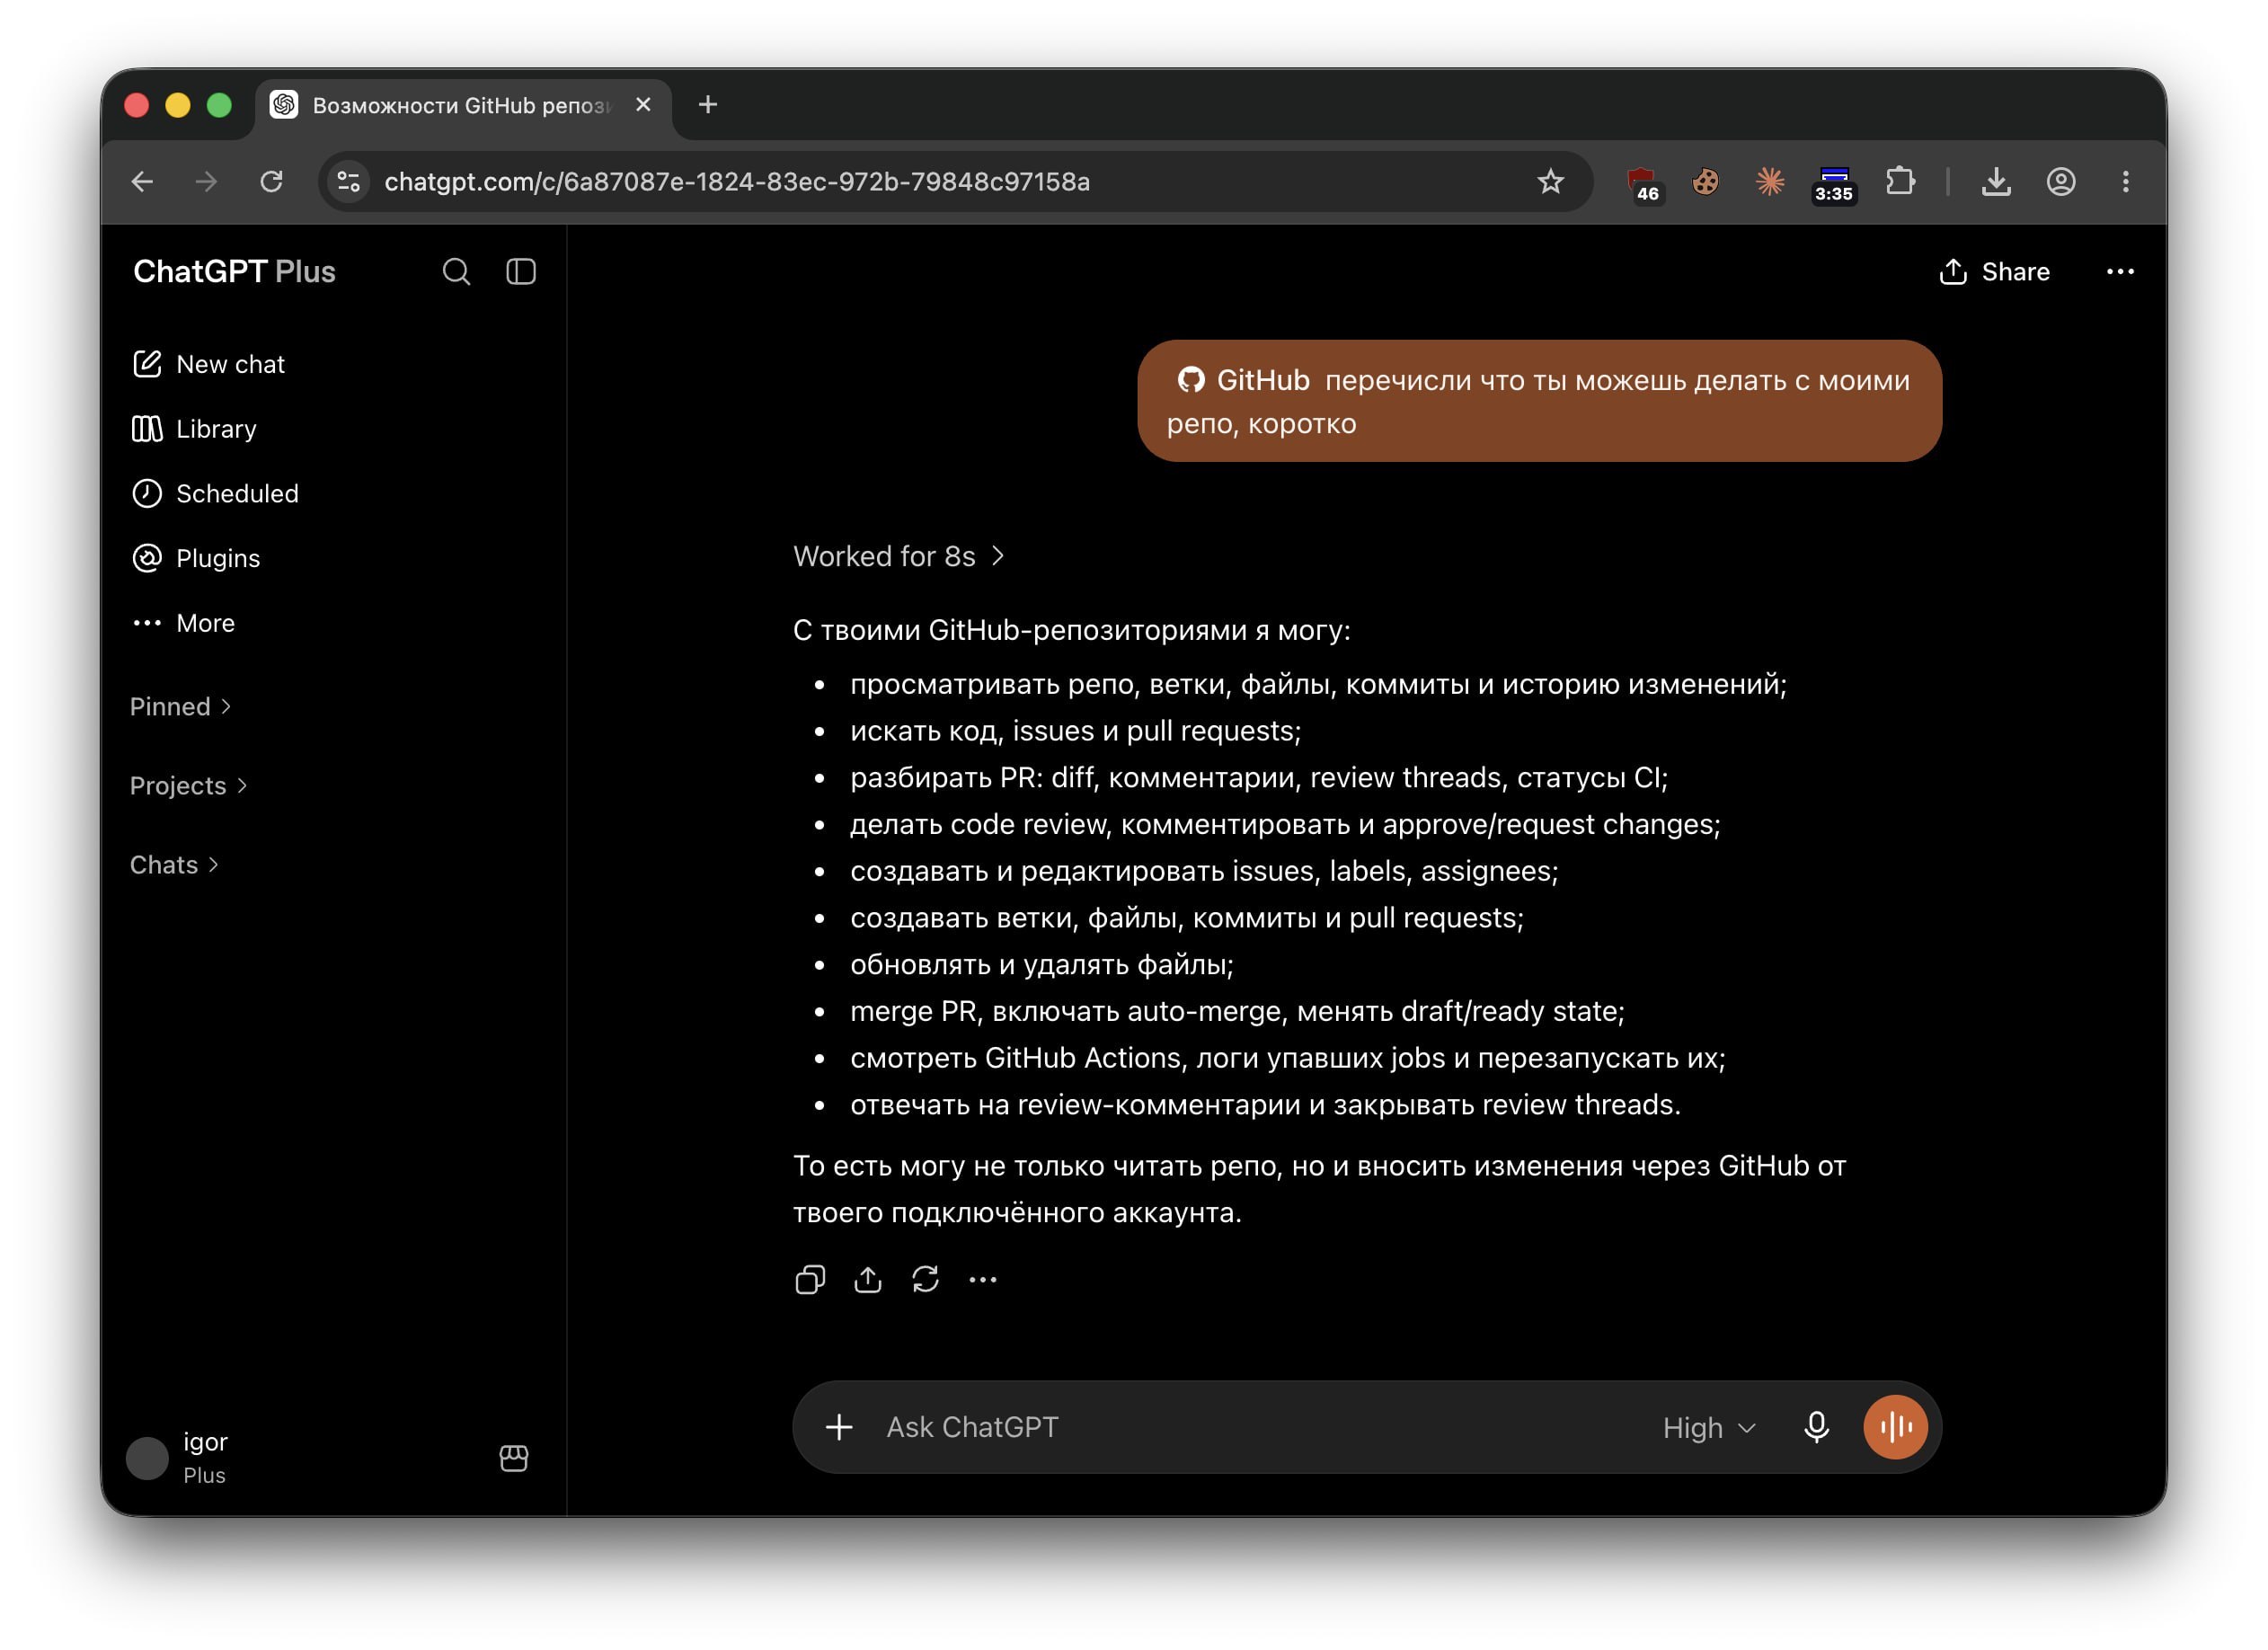This screenshot has width=2268, height=1650.
Task: Click the user message bubble text
Action: [x=1539, y=401]
